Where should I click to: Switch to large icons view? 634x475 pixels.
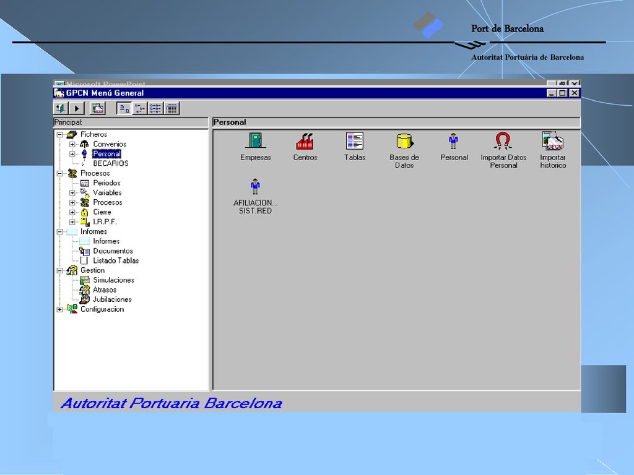pyautogui.click(x=124, y=108)
